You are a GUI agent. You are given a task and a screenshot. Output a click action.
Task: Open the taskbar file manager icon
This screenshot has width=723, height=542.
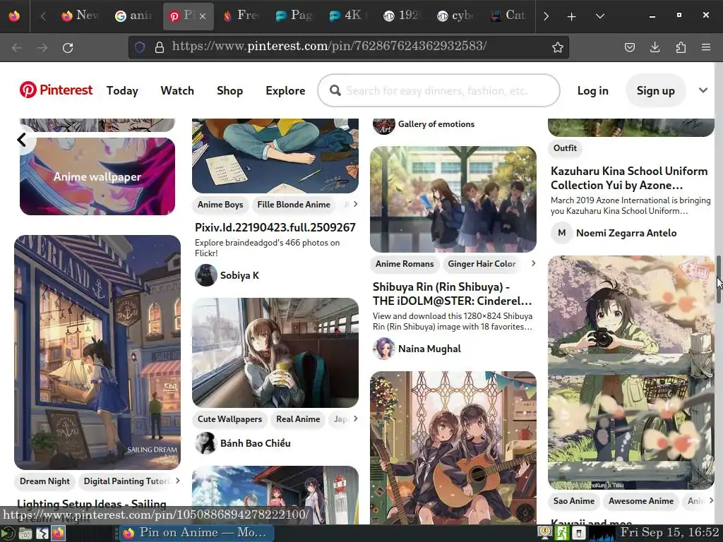25,534
